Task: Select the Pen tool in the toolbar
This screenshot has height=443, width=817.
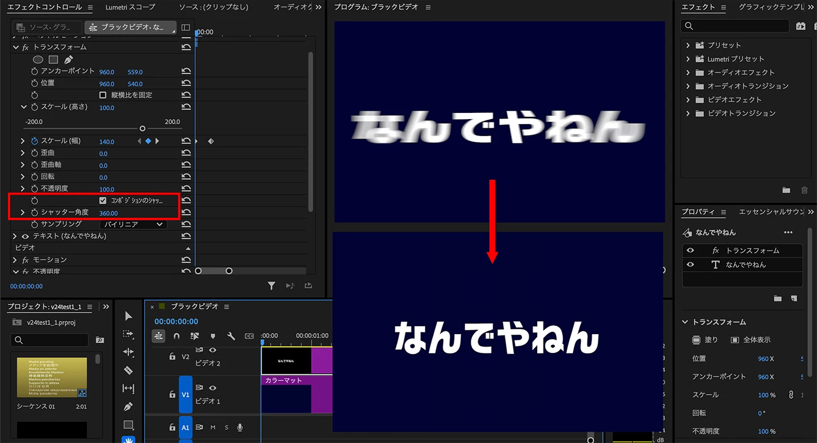Action: [x=128, y=407]
